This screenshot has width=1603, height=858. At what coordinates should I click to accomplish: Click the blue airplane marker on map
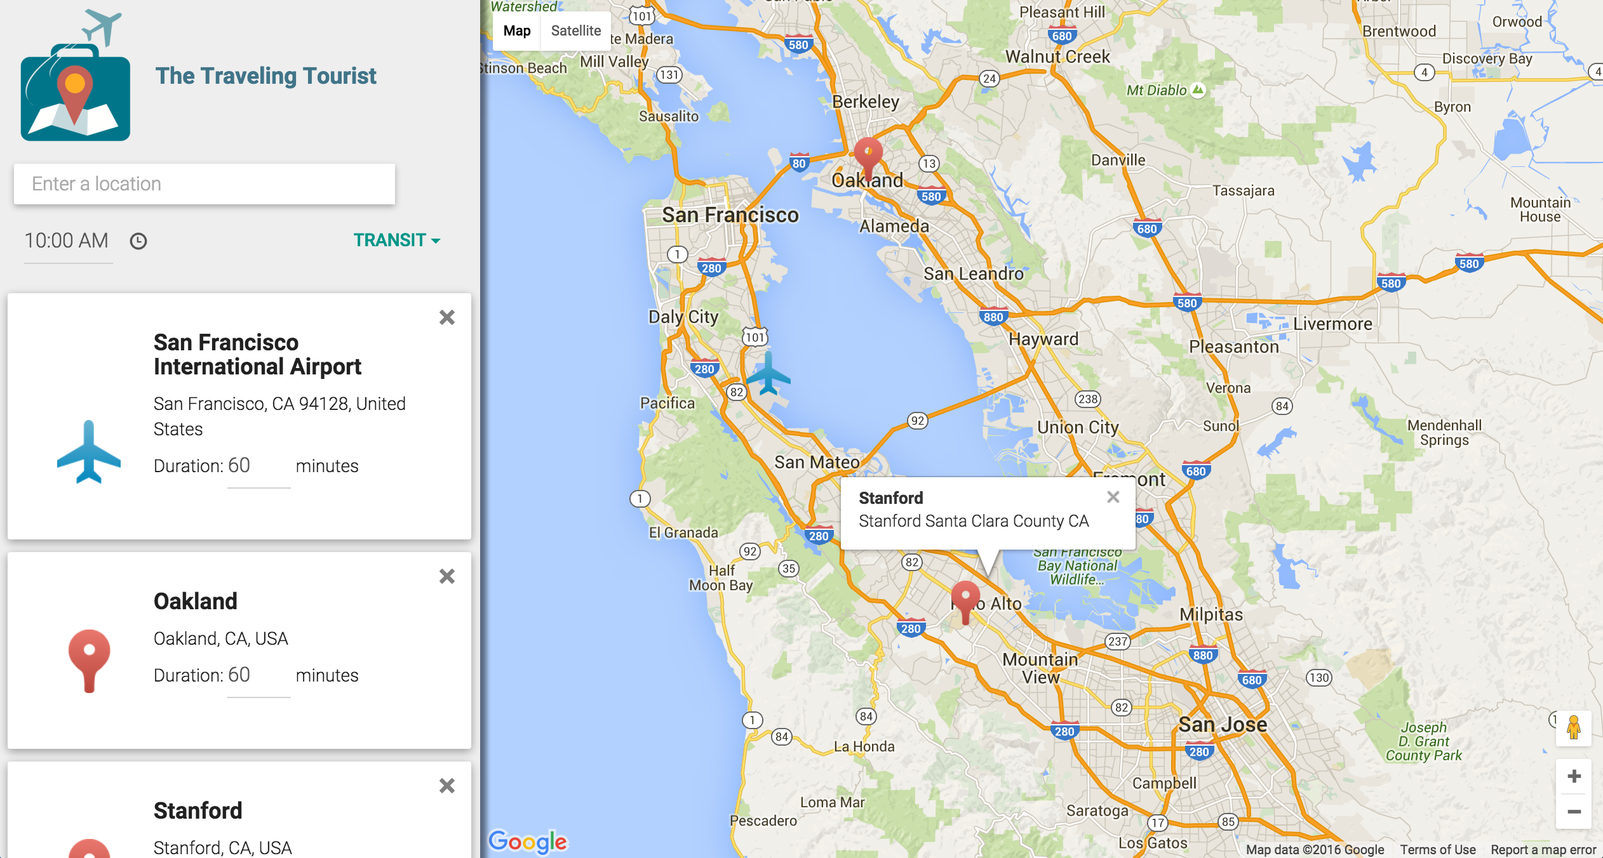coord(768,374)
